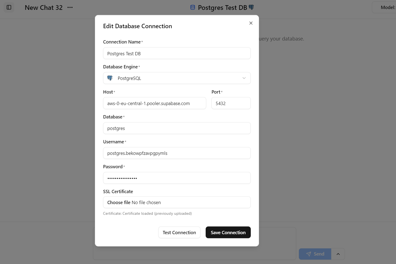Open the three-dot menu next to New Chat 32

pyautogui.click(x=70, y=7)
